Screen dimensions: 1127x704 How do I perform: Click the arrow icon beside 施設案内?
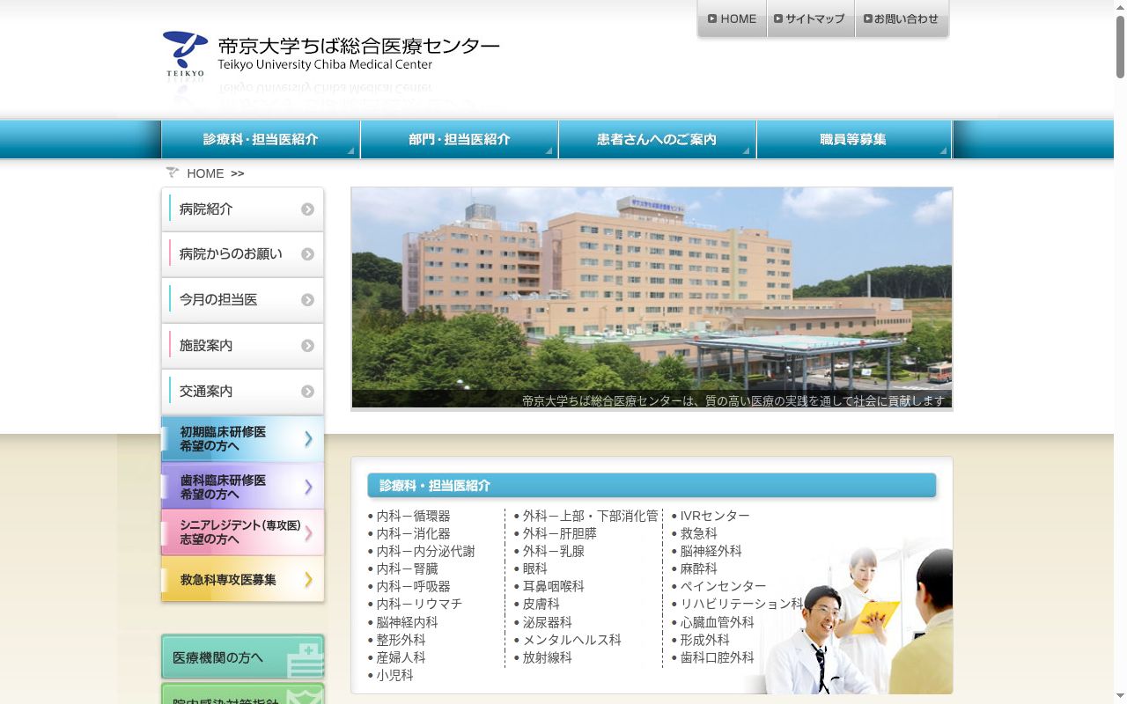tap(307, 346)
